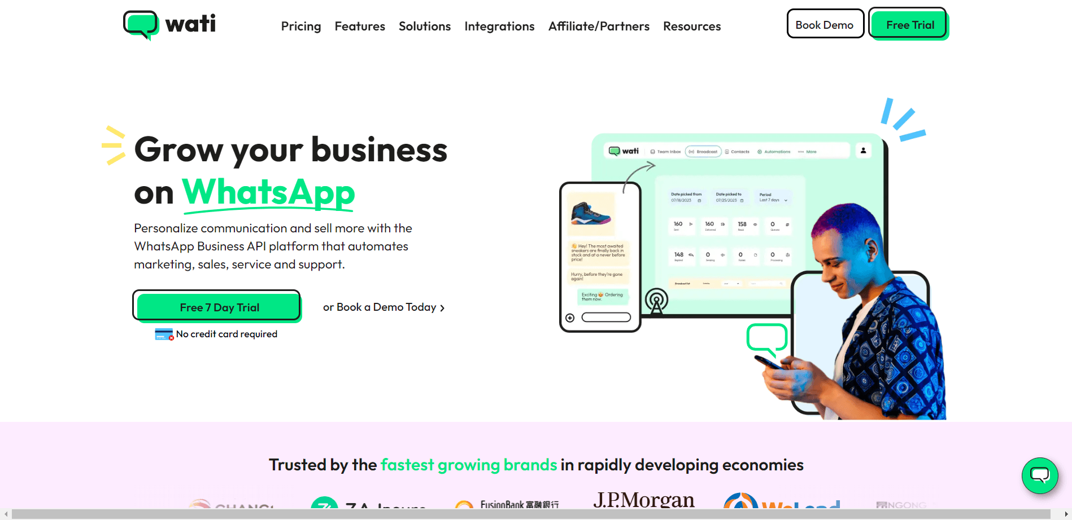Image resolution: width=1072 pixels, height=520 pixels.
Task: Click the credit card icon
Action: tap(164, 334)
